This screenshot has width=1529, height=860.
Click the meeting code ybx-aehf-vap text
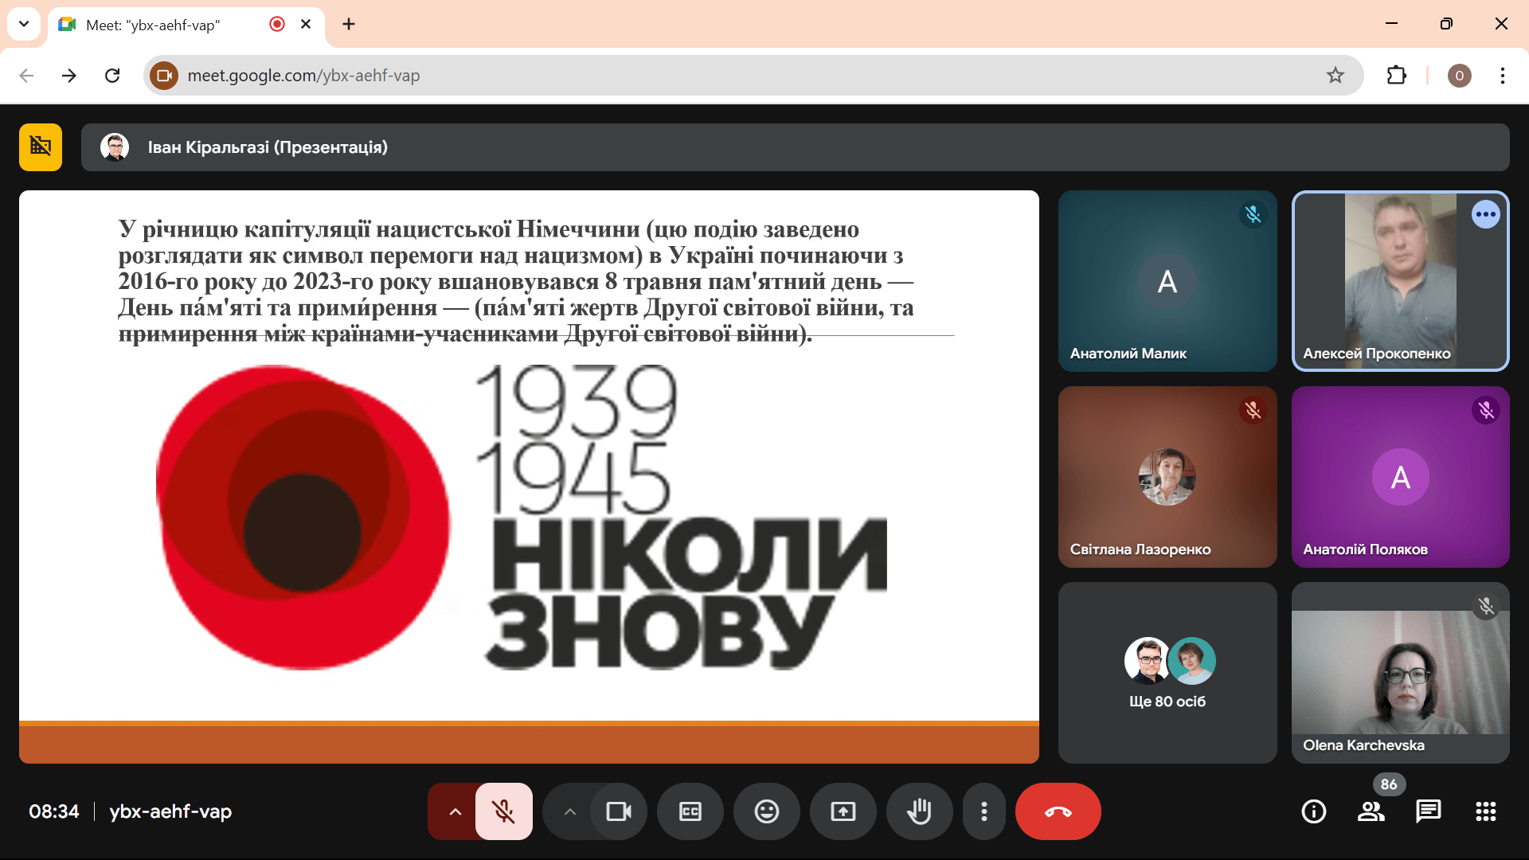click(x=170, y=811)
